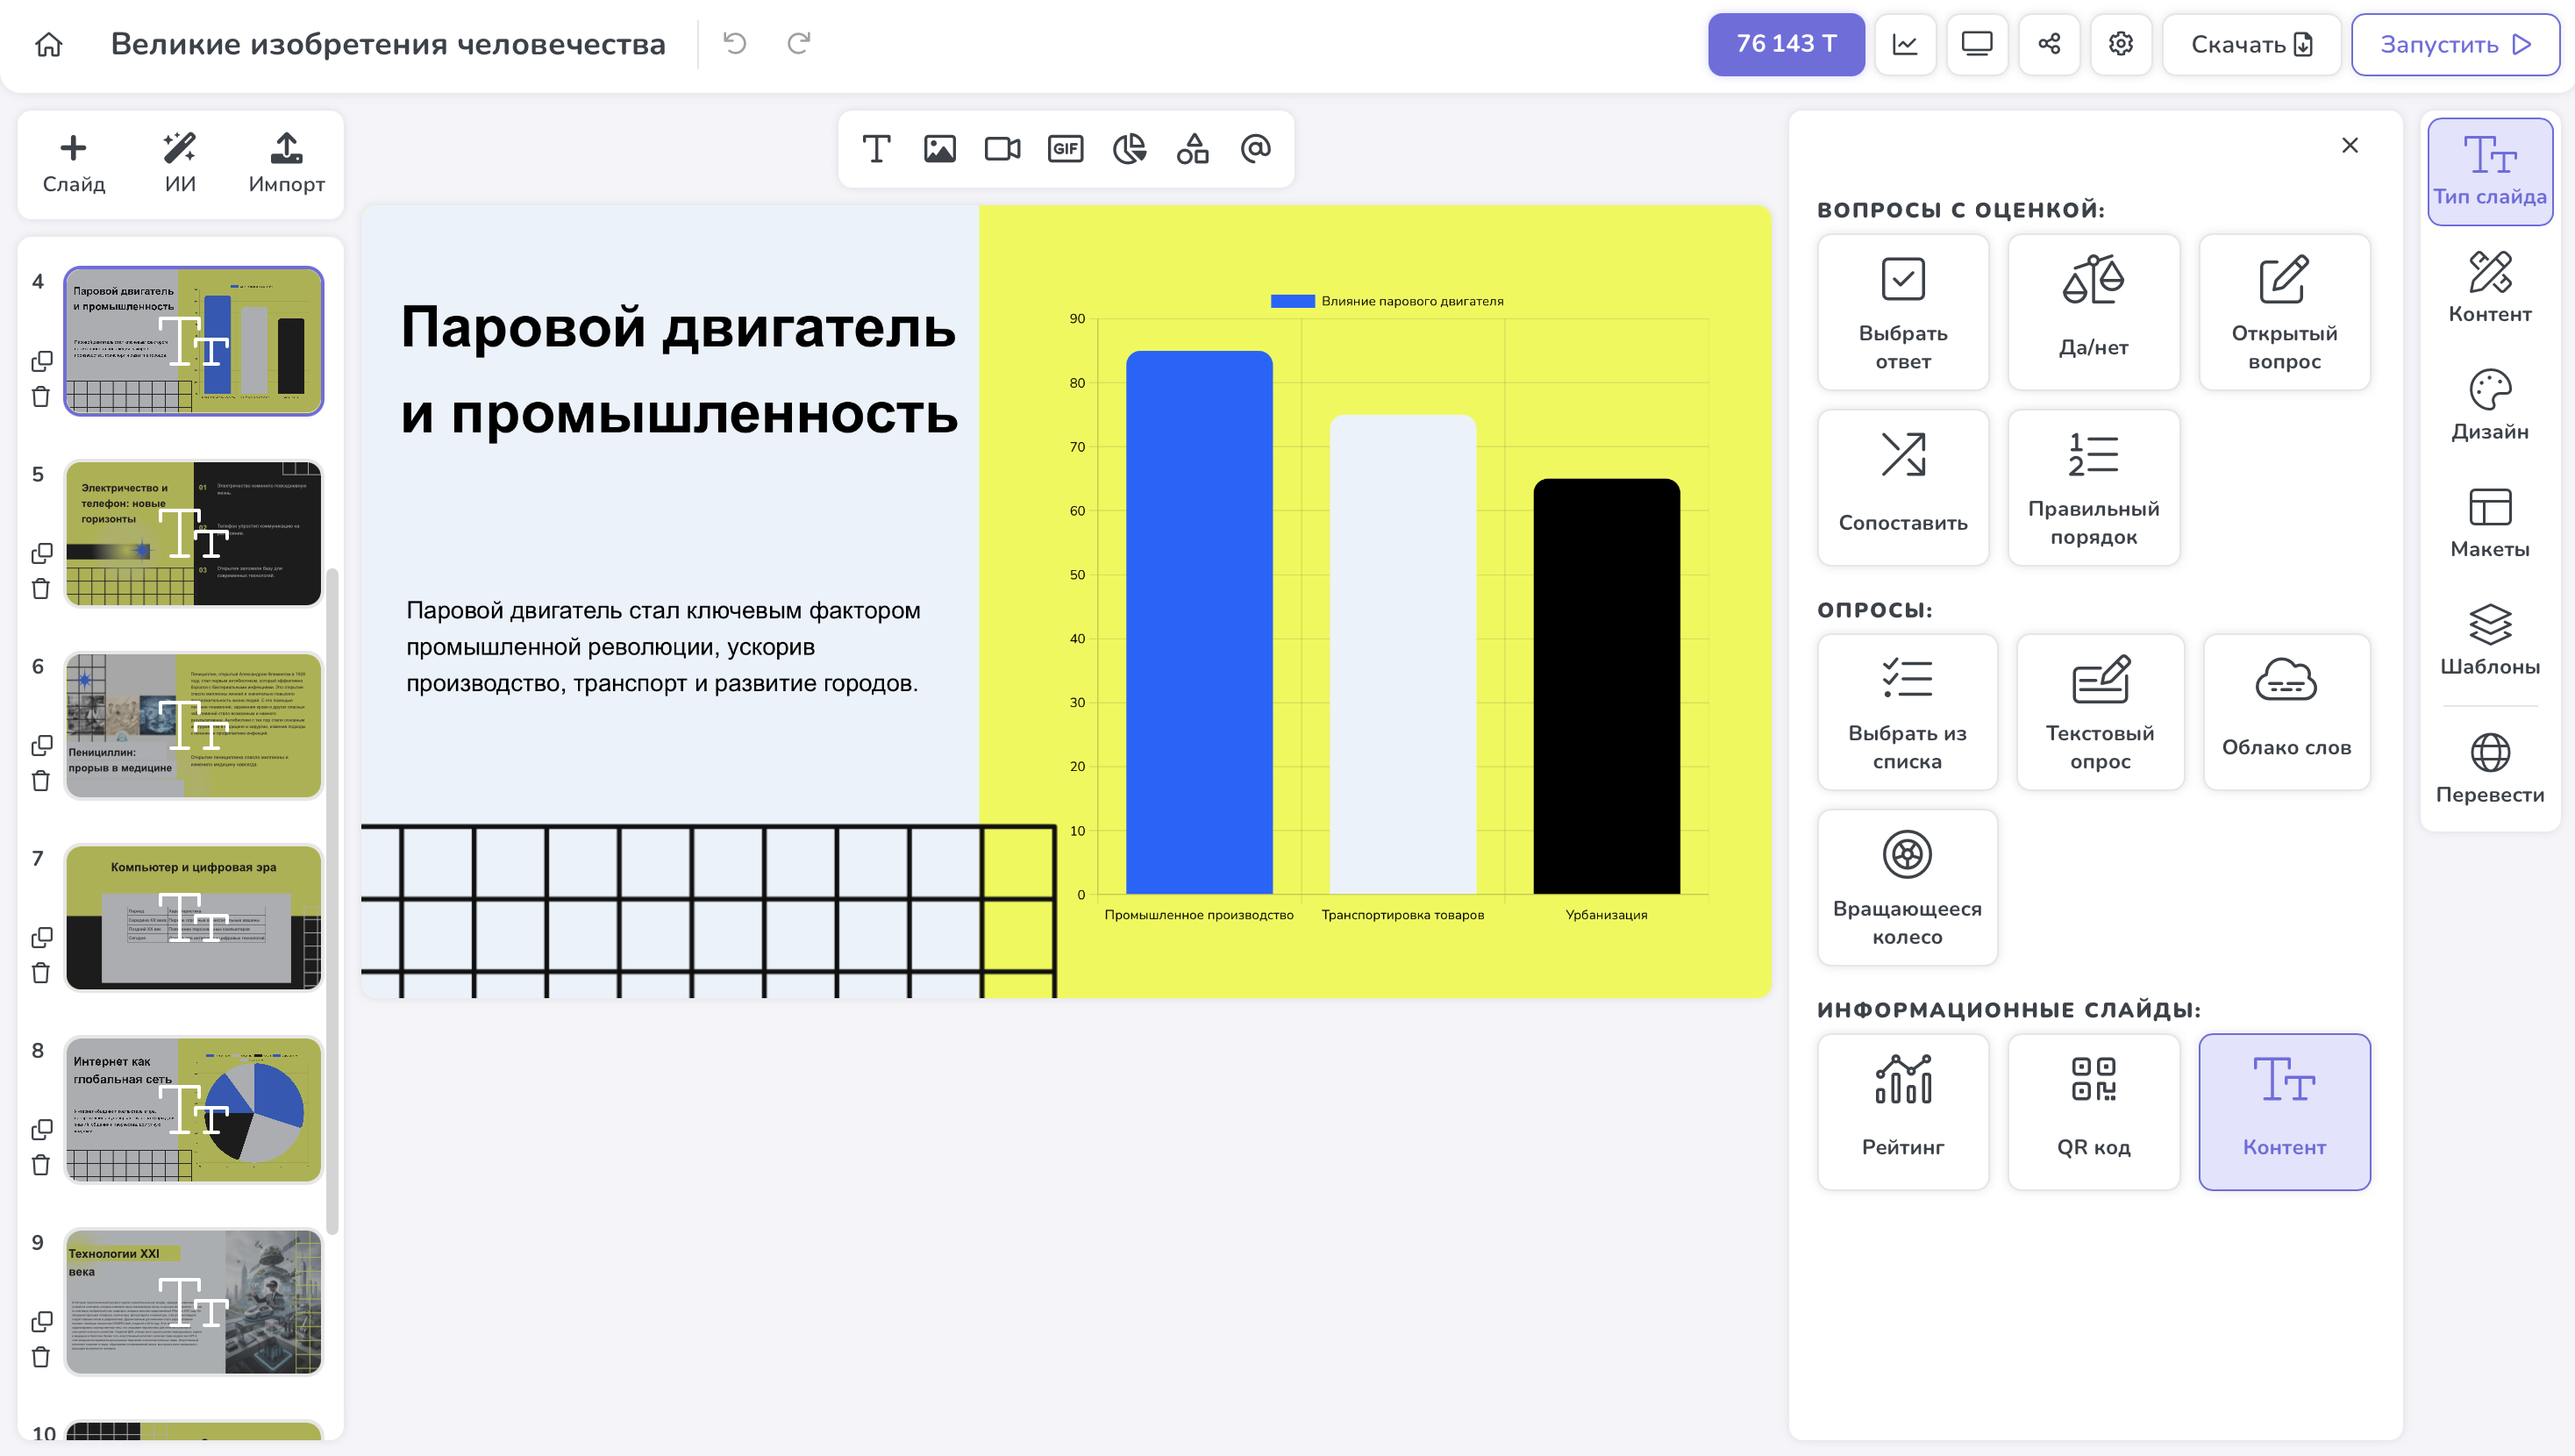Duplicate slide 5 with copy icon
2575x1456 pixels.
click(41, 553)
